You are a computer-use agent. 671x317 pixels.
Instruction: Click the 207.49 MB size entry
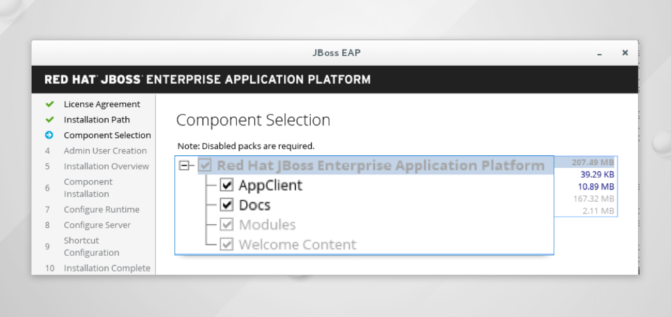[x=593, y=163]
